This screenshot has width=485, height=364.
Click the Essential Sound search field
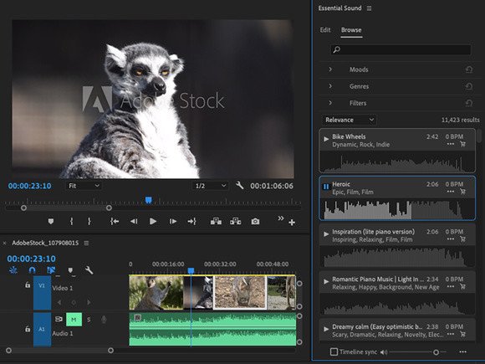[401, 49]
